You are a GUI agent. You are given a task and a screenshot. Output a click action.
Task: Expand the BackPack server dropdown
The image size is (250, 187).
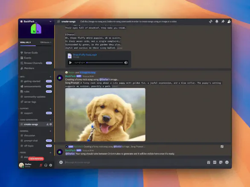coord(50,21)
